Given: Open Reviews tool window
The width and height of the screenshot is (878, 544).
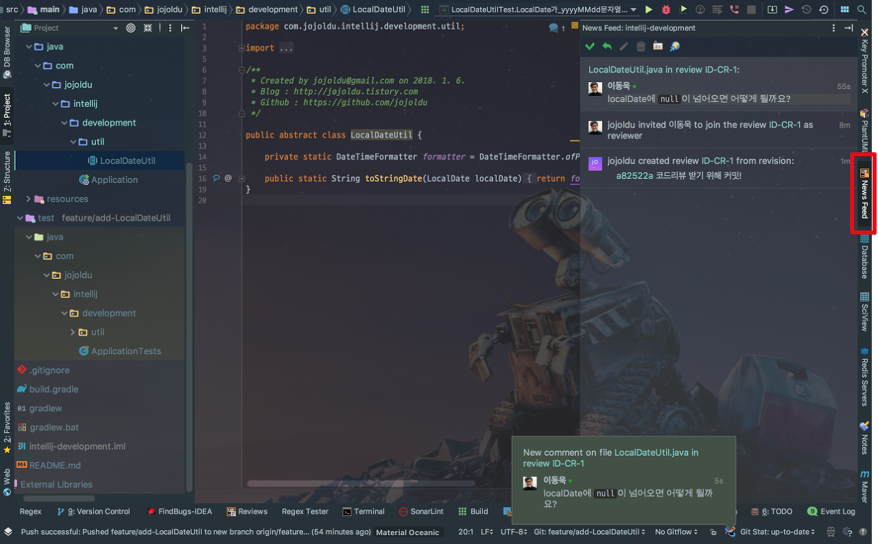Looking at the screenshot, I should (247, 511).
